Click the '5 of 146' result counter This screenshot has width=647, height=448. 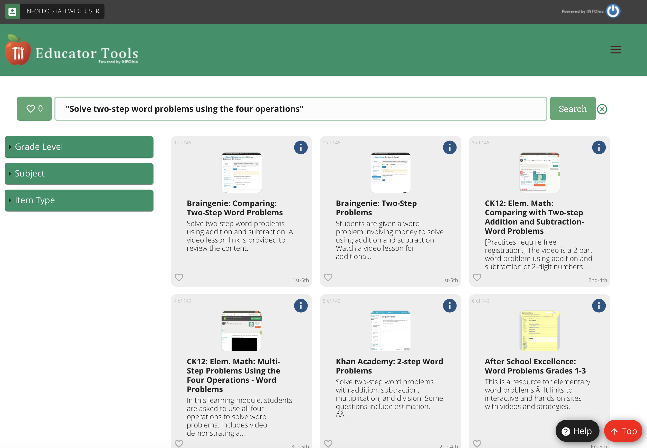pyautogui.click(x=331, y=301)
